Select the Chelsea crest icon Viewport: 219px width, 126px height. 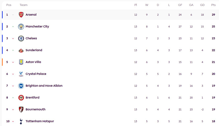click(x=21, y=38)
